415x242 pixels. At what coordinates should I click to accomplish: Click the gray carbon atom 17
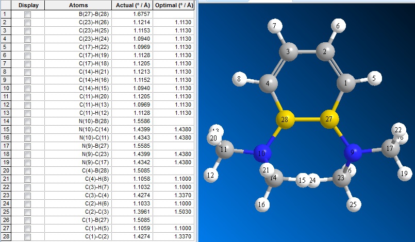390,149
